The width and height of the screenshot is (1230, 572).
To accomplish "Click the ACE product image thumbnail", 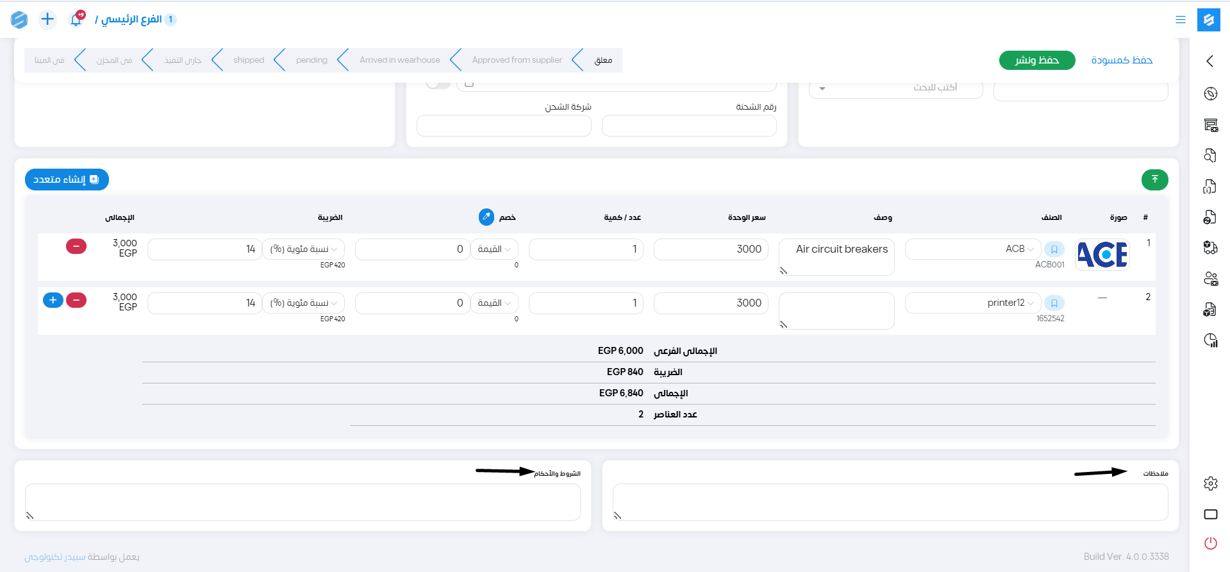I will pyautogui.click(x=1102, y=255).
